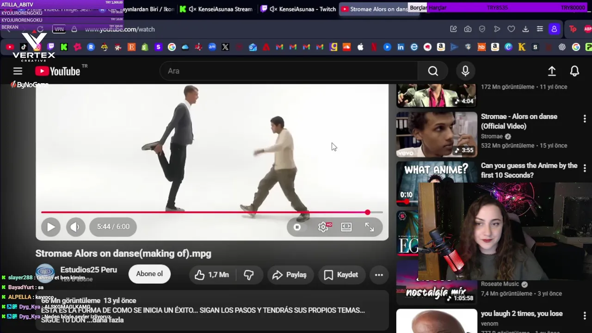This screenshot has width=592, height=333.
Task: Open options menu for Can you guess the Anime
Action: tap(585, 168)
